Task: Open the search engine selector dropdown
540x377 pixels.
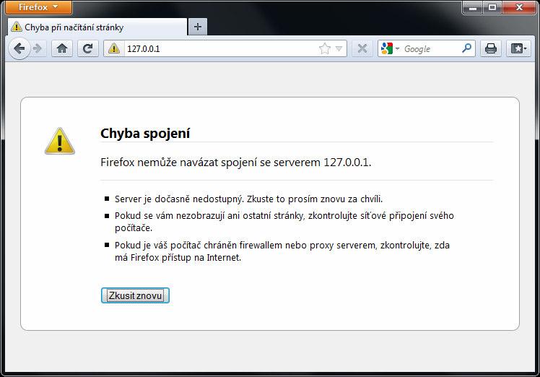Action: [390, 48]
